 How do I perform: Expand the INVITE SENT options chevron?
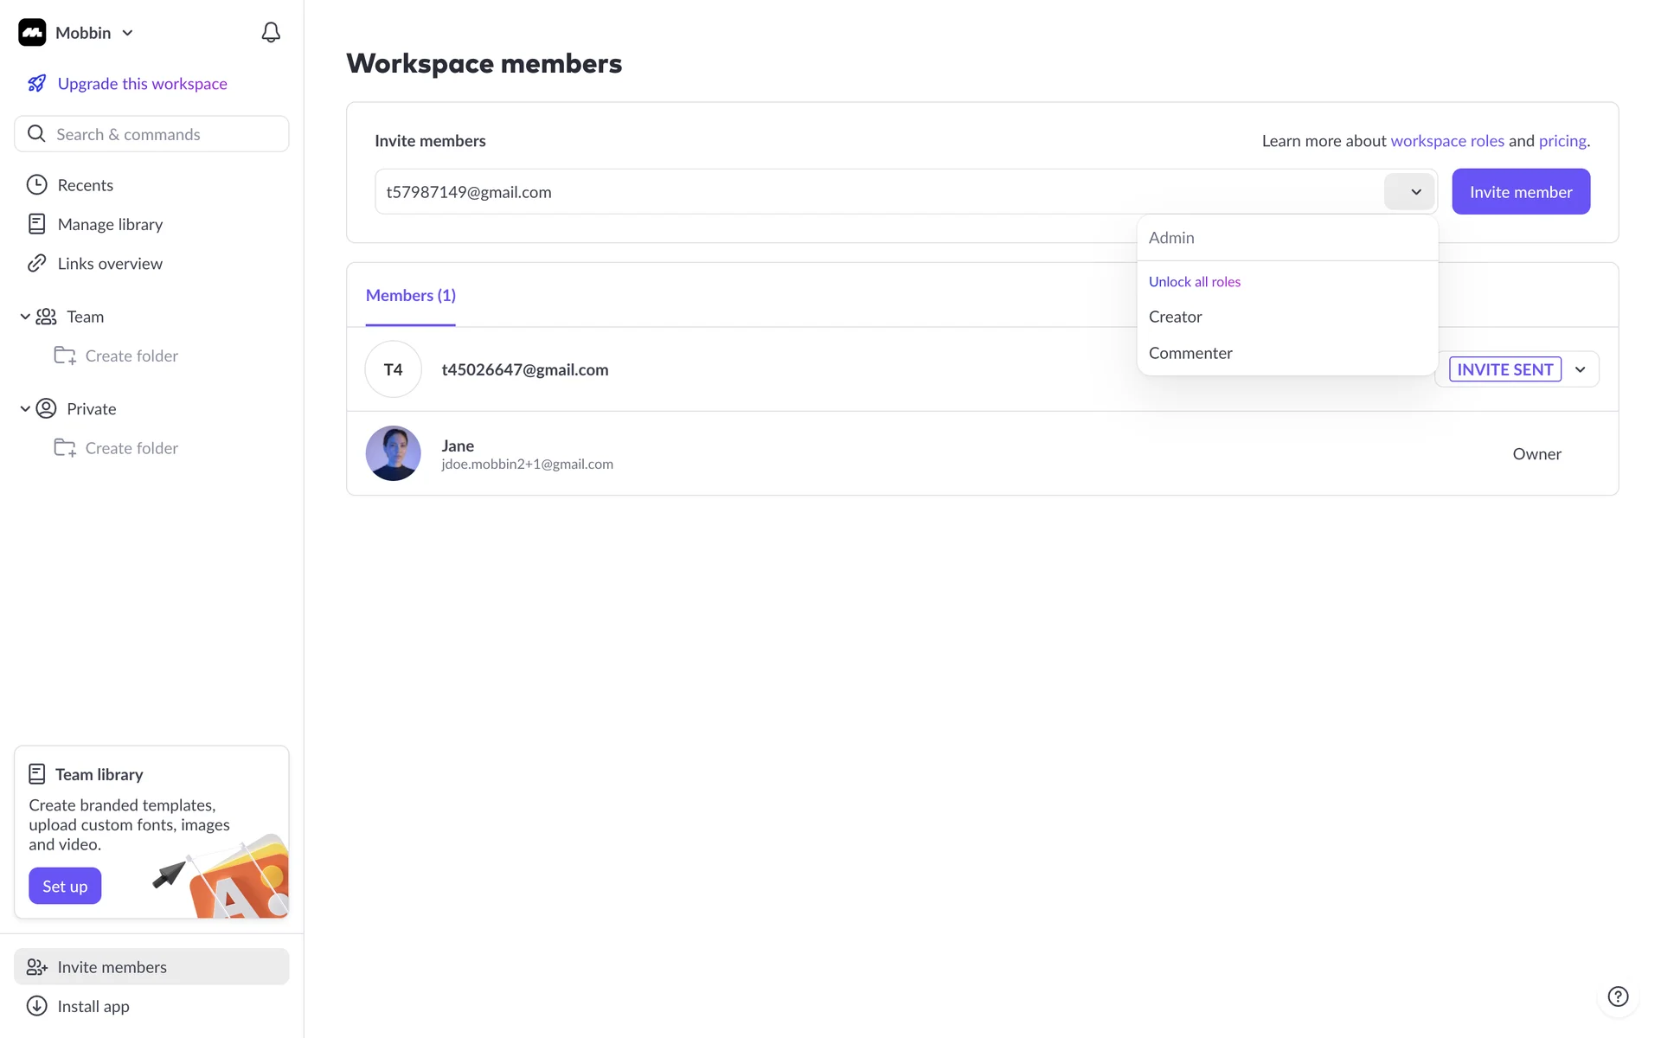tap(1580, 370)
